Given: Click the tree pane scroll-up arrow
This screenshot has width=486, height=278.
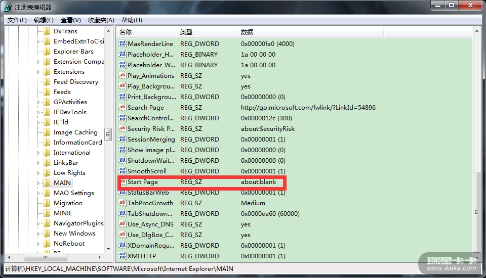Looking at the screenshot, I should (108, 31).
